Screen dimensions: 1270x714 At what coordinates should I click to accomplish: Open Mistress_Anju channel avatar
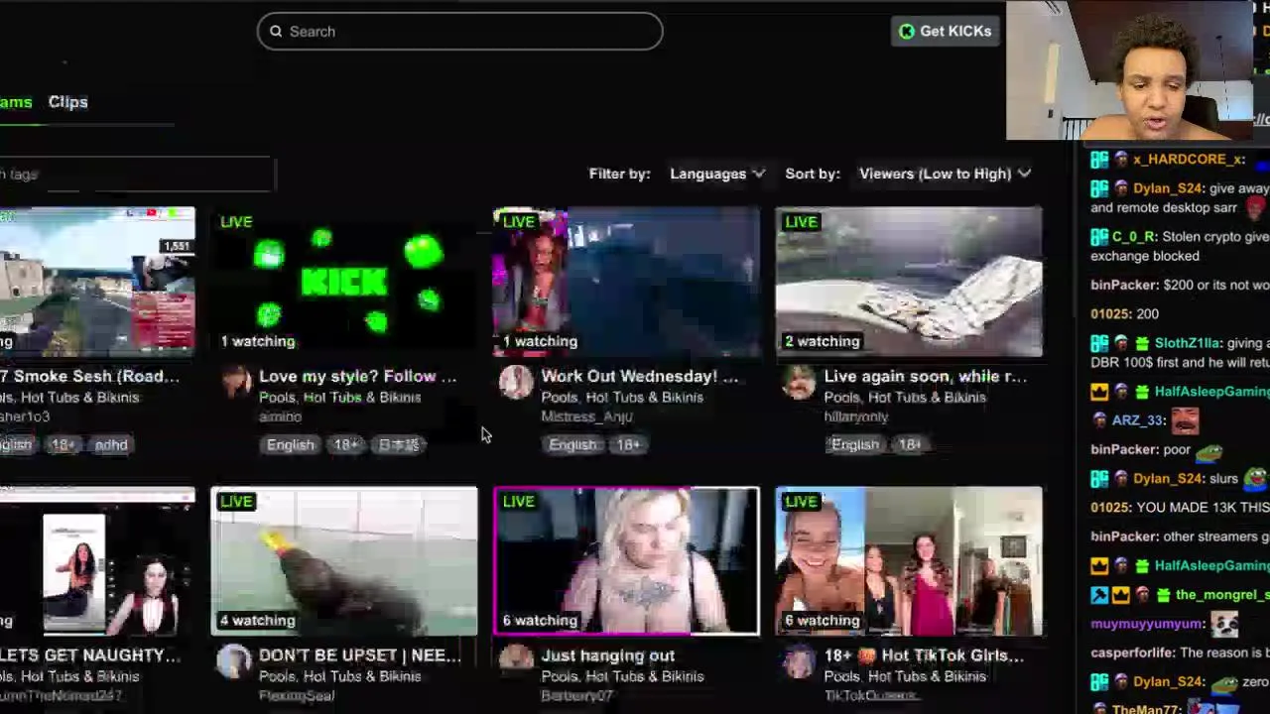click(516, 382)
